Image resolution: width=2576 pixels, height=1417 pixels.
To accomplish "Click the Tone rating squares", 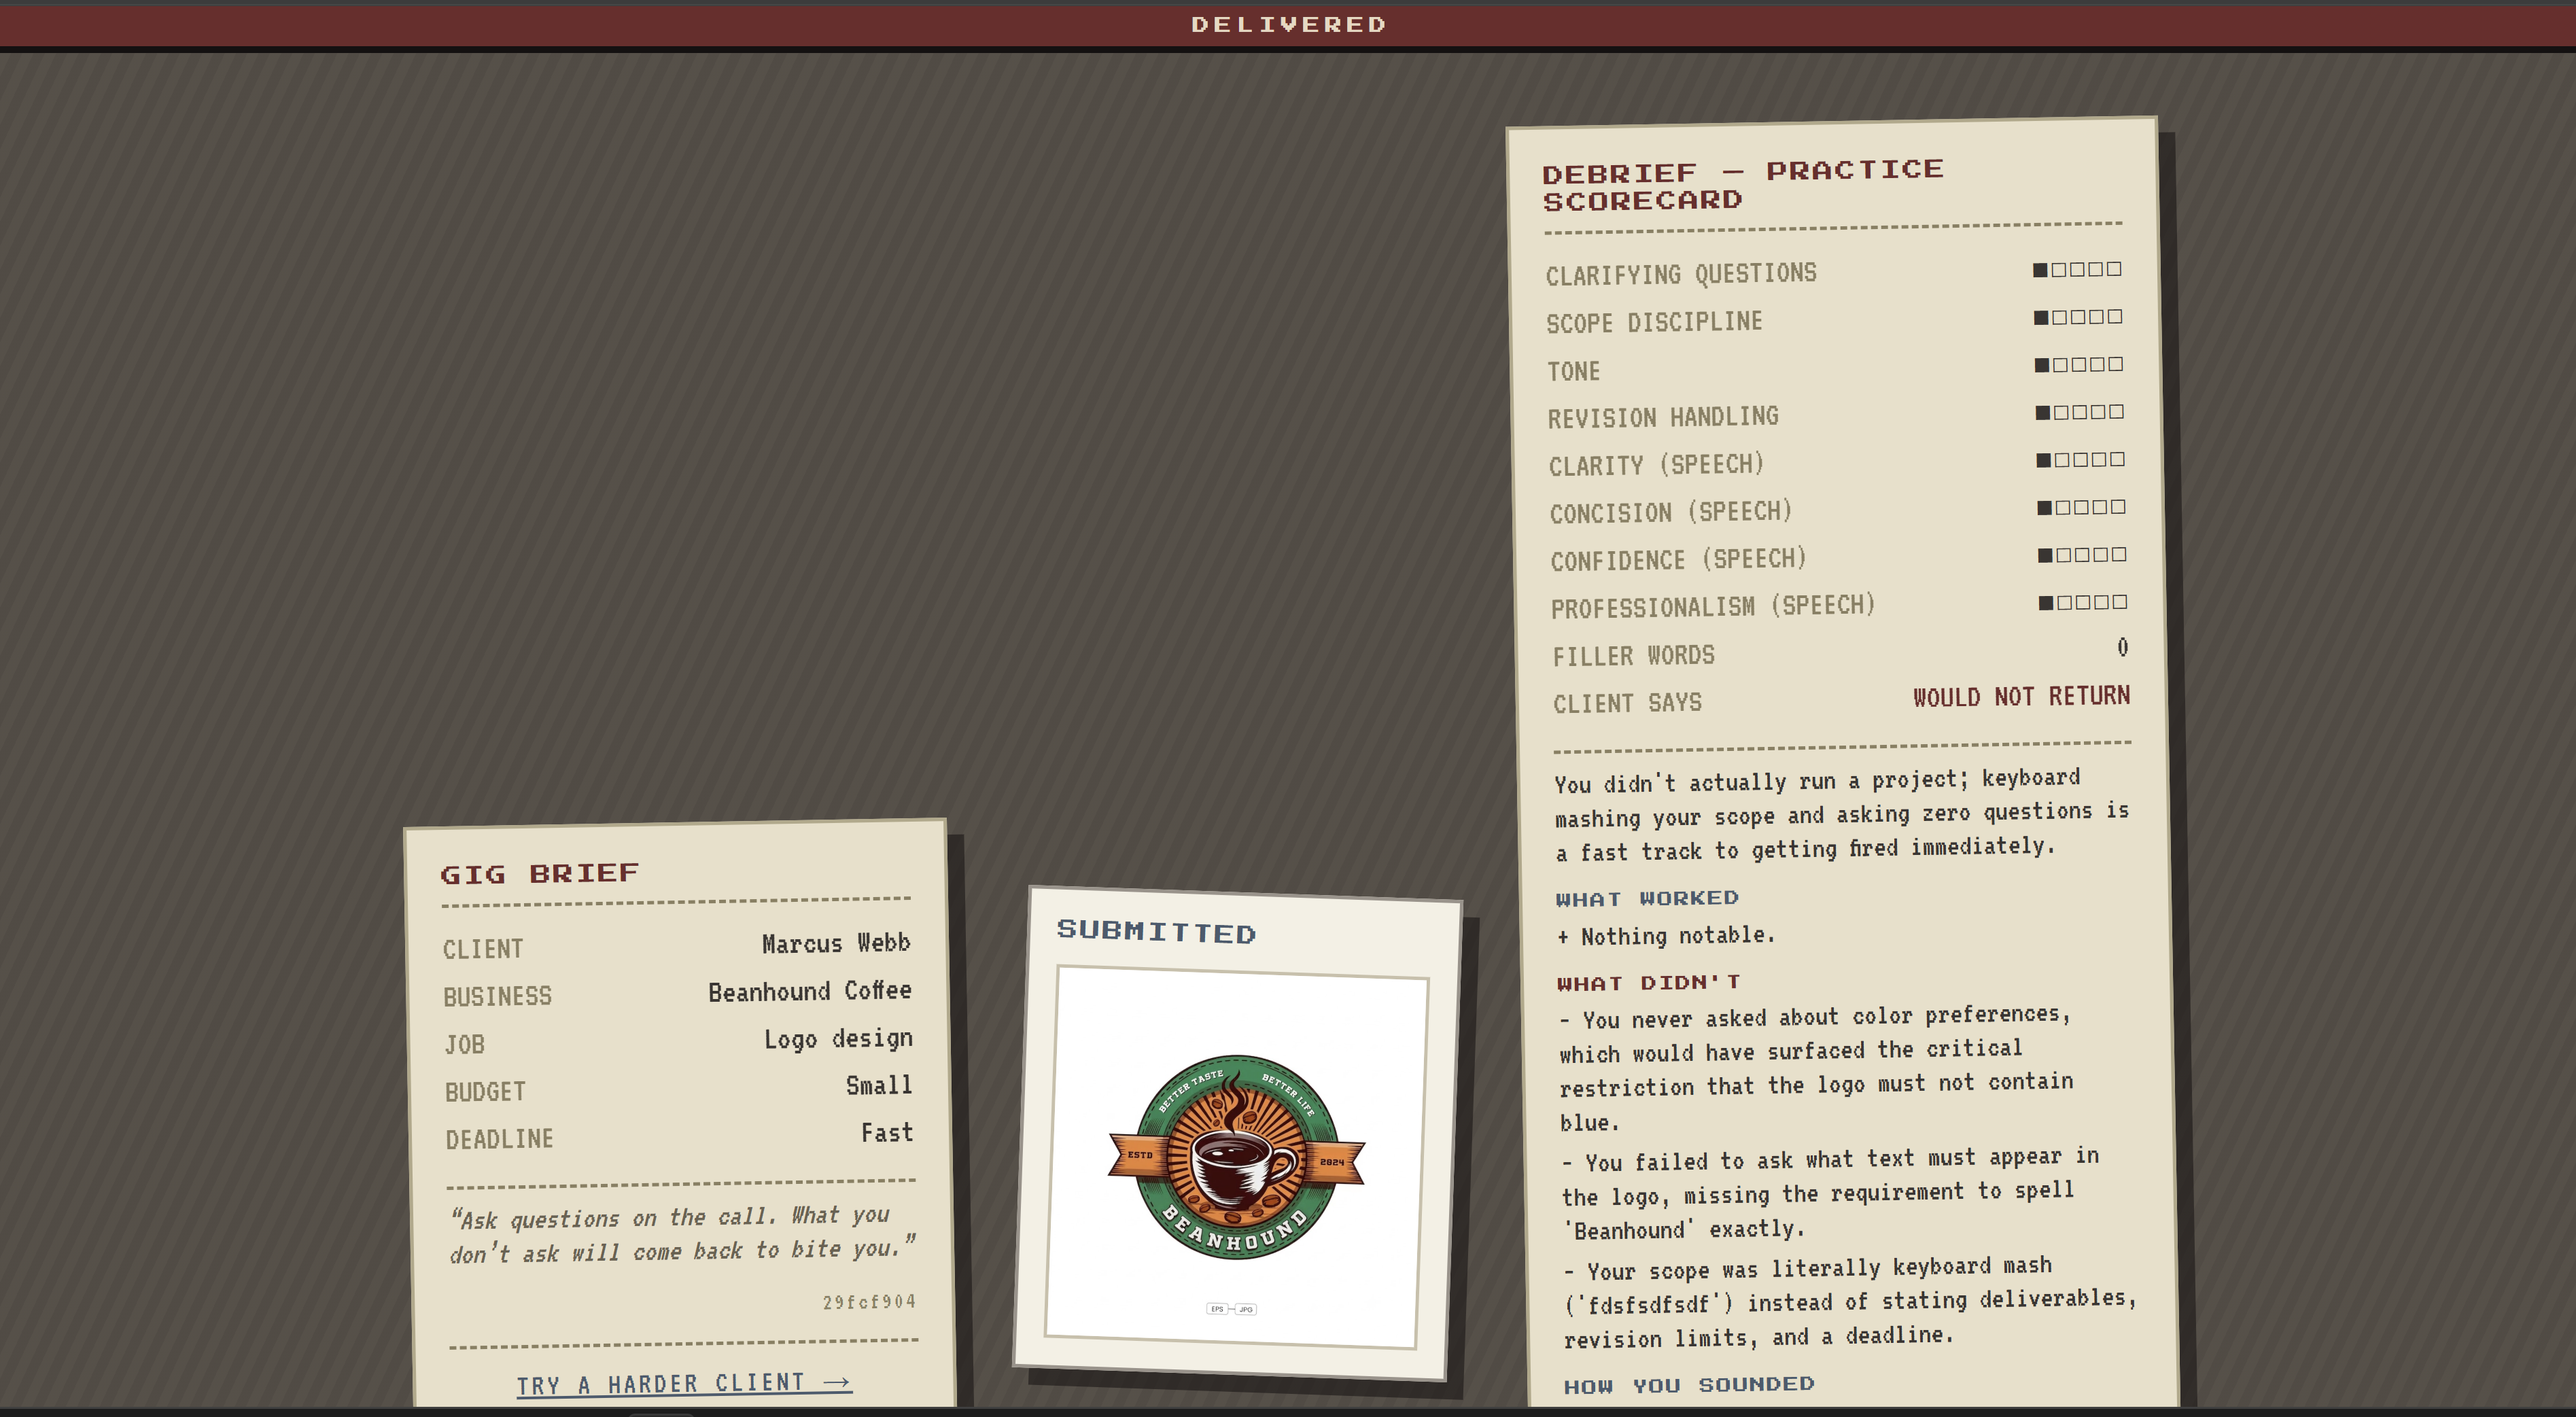I will [x=2079, y=365].
